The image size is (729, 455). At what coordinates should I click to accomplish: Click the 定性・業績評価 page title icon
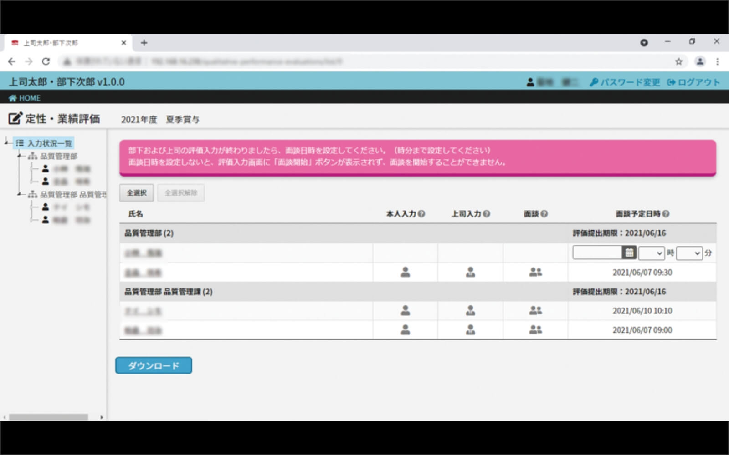click(15, 119)
